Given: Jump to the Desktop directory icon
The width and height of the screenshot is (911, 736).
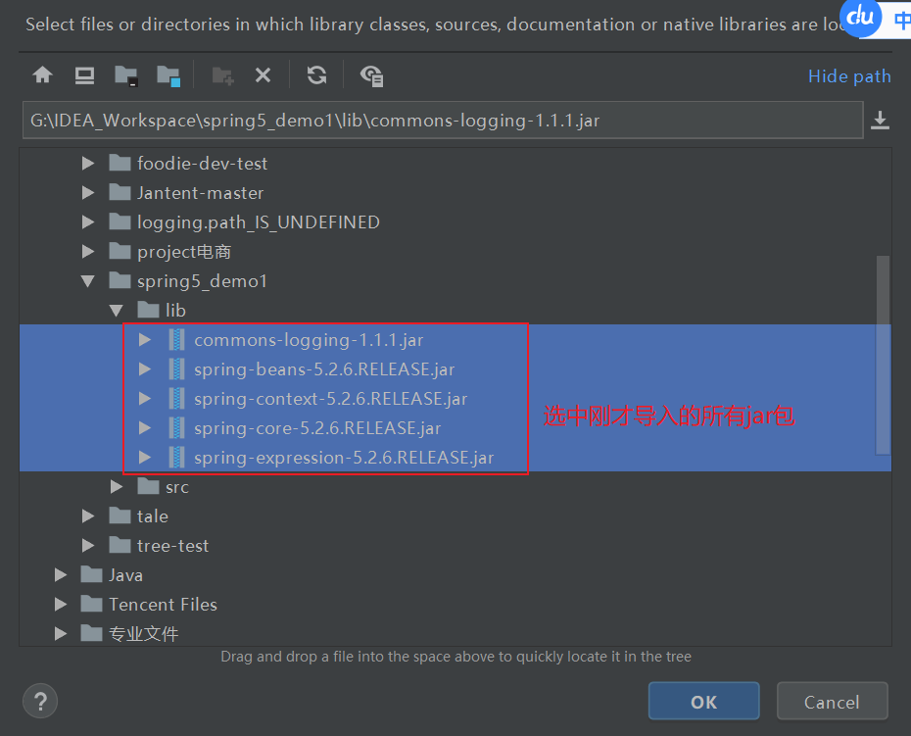Looking at the screenshot, I should tap(84, 75).
